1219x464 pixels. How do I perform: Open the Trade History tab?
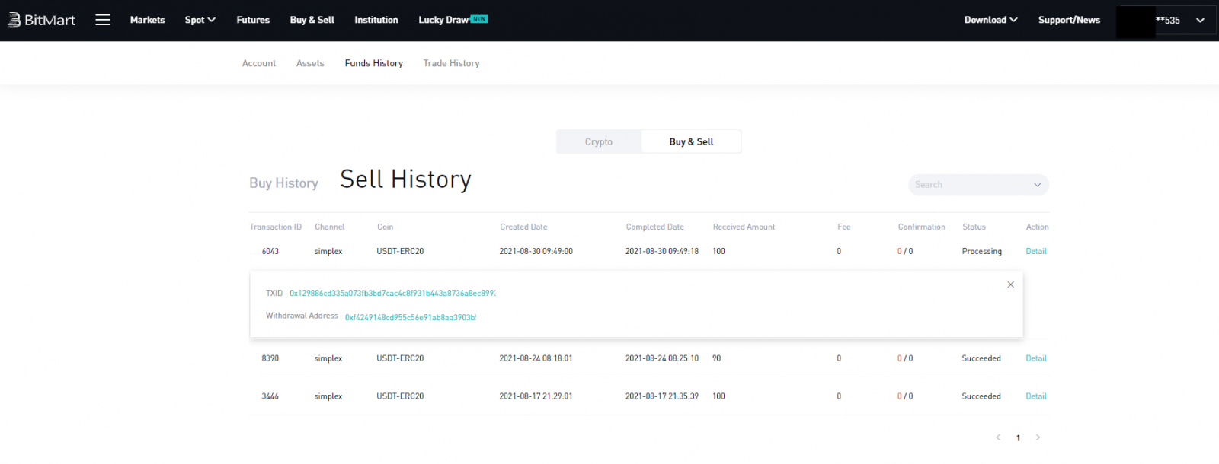[451, 63]
